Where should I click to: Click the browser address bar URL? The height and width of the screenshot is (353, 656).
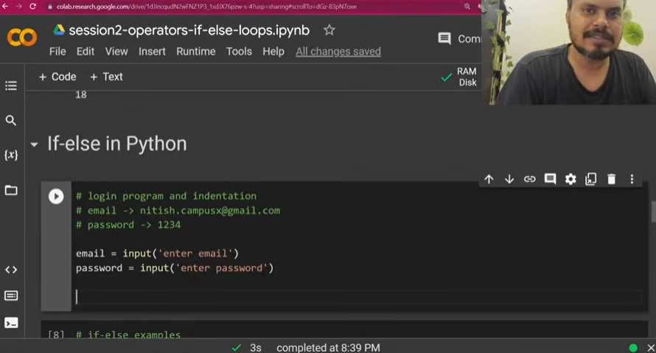206,7
